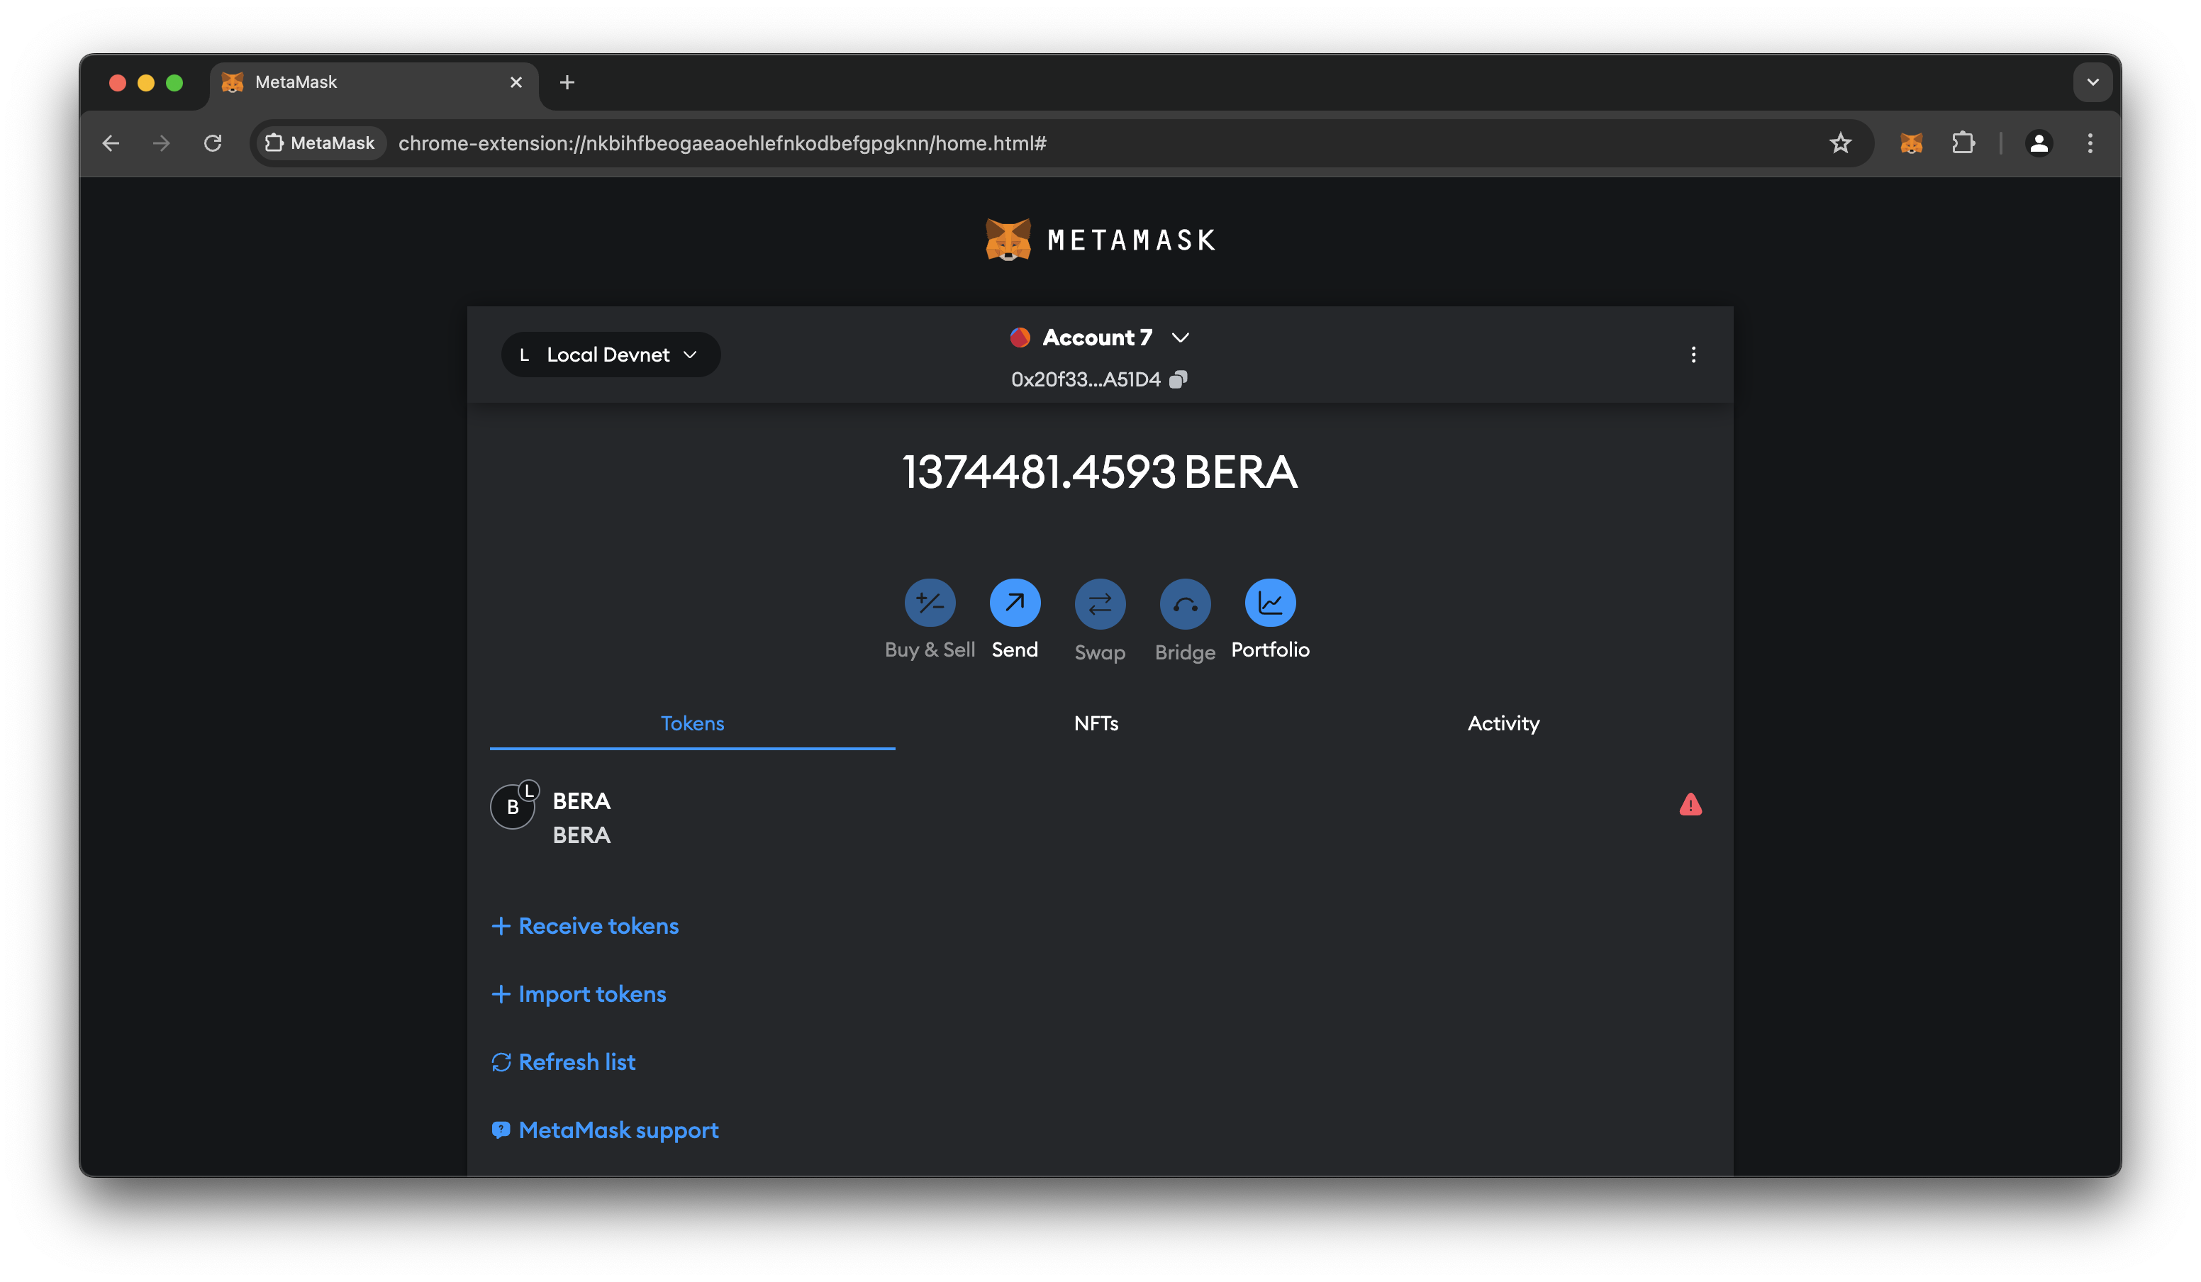This screenshot has width=2201, height=1282.
Task: Switch to the Activity tab
Action: tap(1502, 722)
